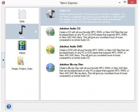
Task: Close the Nero Express window
Action: pos(132,2)
